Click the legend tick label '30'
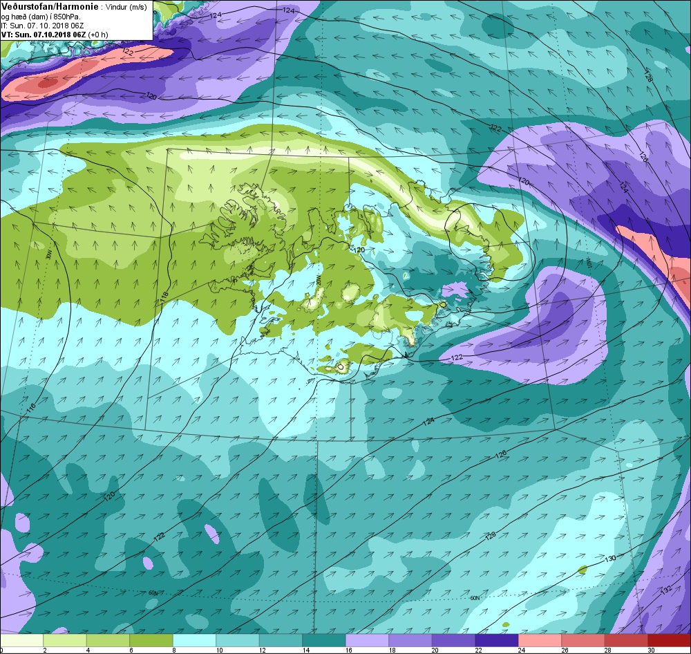 (650, 650)
